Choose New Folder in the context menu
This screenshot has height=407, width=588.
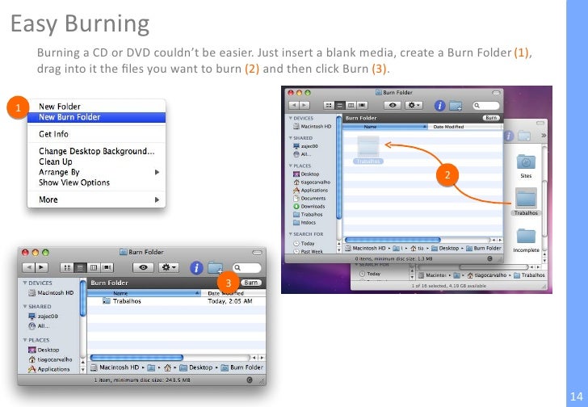coord(60,107)
